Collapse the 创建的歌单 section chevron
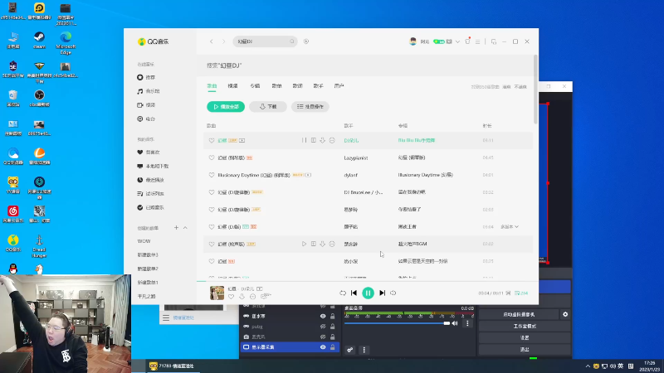Image resolution: width=664 pixels, height=373 pixels. click(x=185, y=227)
